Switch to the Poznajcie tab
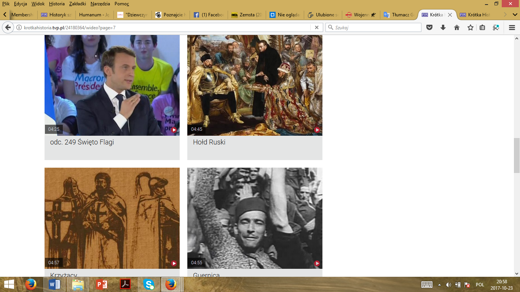Viewport: 520px width, 292px height. point(171,15)
